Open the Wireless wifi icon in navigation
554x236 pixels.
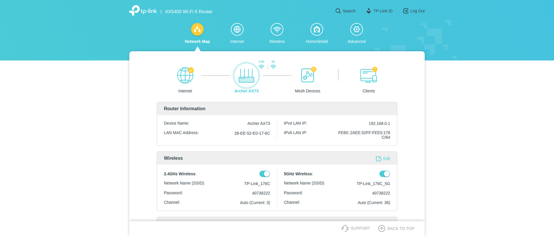point(277,29)
